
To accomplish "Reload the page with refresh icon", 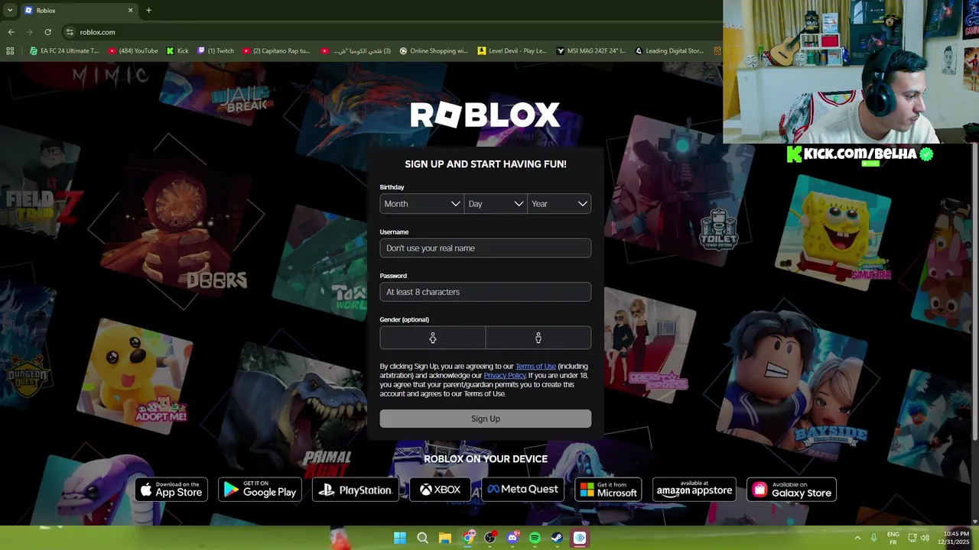I will click(47, 32).
